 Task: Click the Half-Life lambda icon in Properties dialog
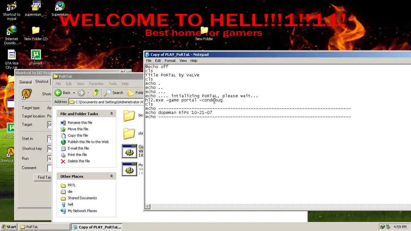click(x=27, y=94)
